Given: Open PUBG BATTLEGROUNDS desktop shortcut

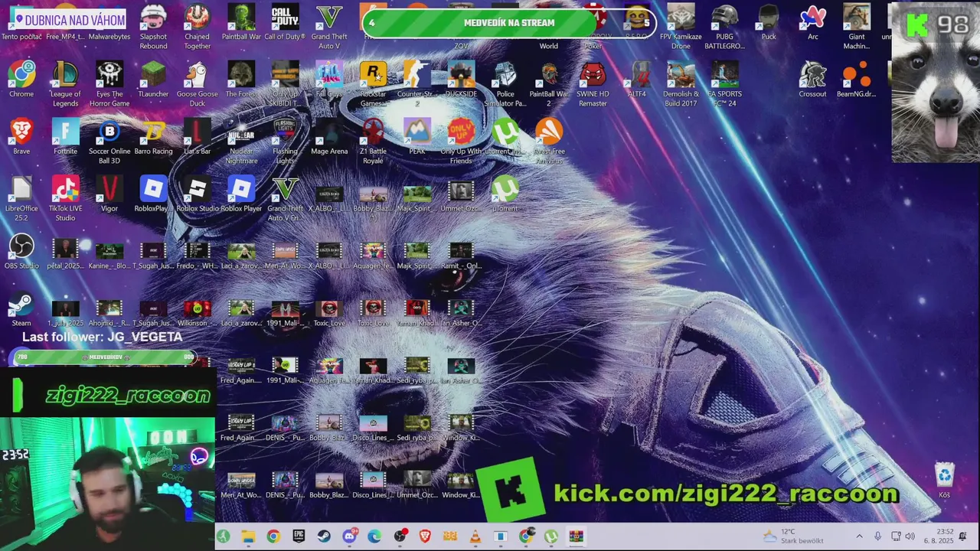Looking at the screenshot, I should click(724, 27).
